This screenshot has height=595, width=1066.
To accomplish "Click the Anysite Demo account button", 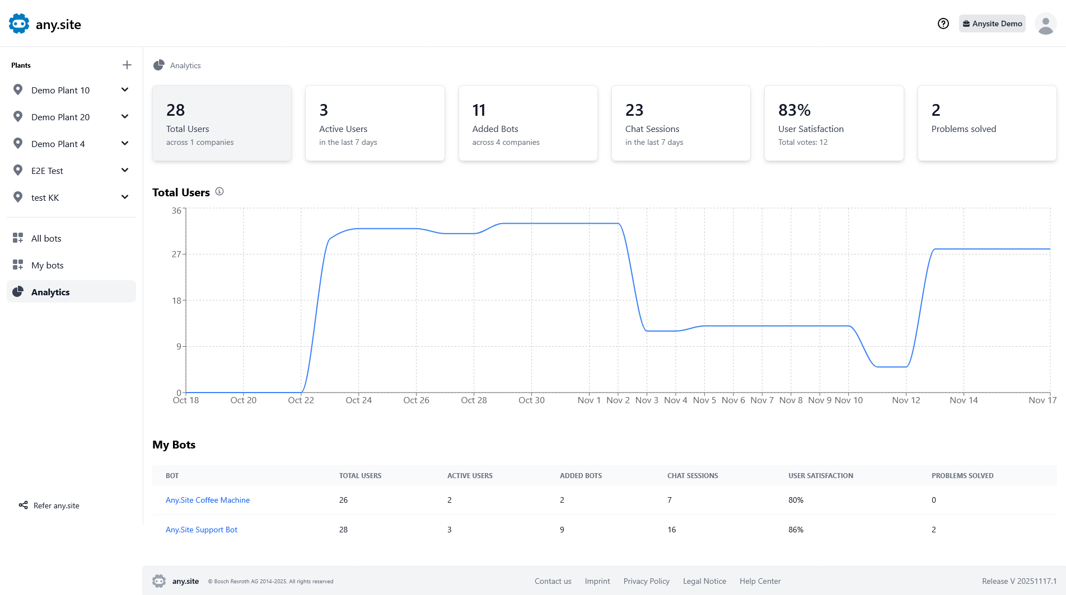I will pos(992,23).
